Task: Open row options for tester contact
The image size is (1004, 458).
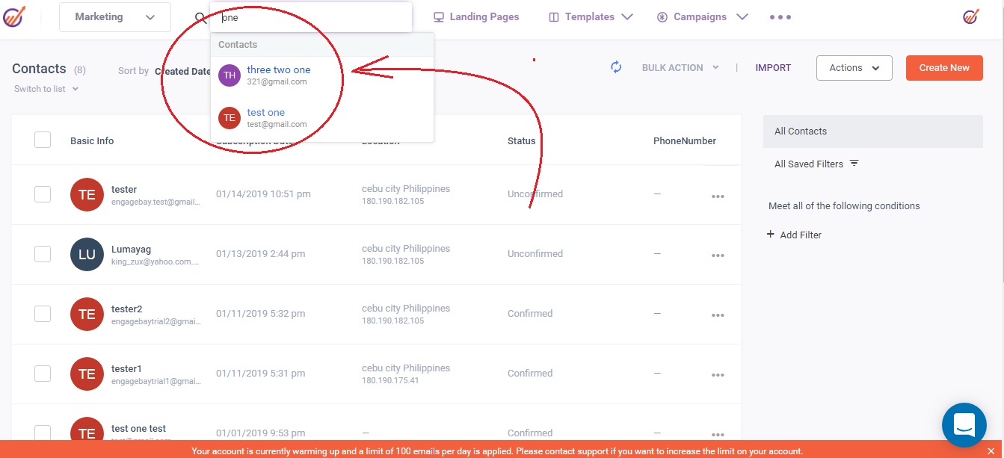Action: click(x=718, y=196)
